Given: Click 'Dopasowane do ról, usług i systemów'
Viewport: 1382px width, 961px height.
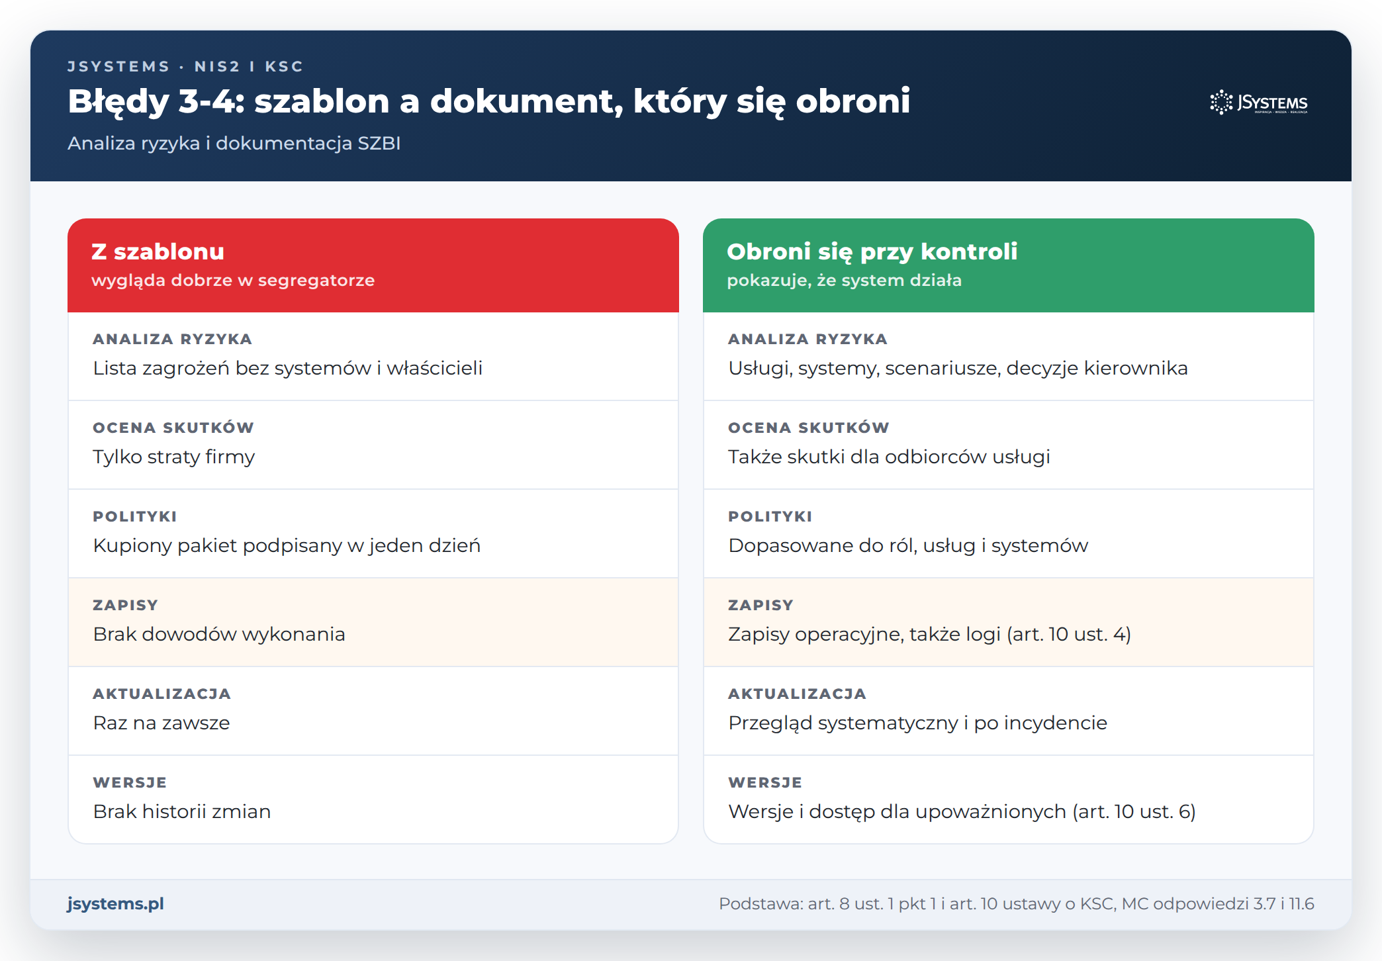Looking at the screenshot, I should tap(908, 545).
